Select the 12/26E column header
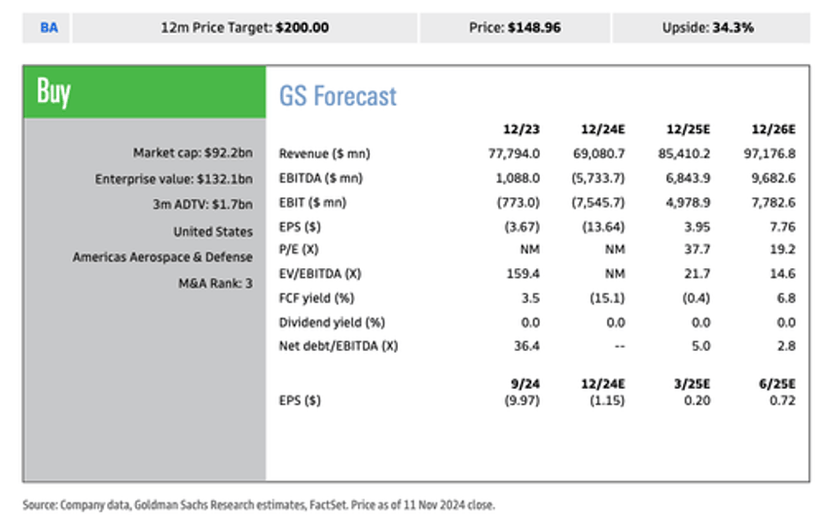Image resolution: width=825 pixels, height=517 pixels. click(x=773, y=129)
